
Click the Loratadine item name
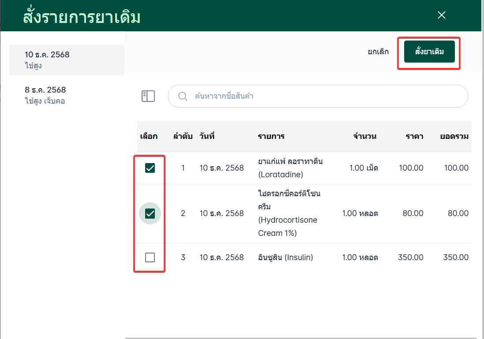pos(290,168)
